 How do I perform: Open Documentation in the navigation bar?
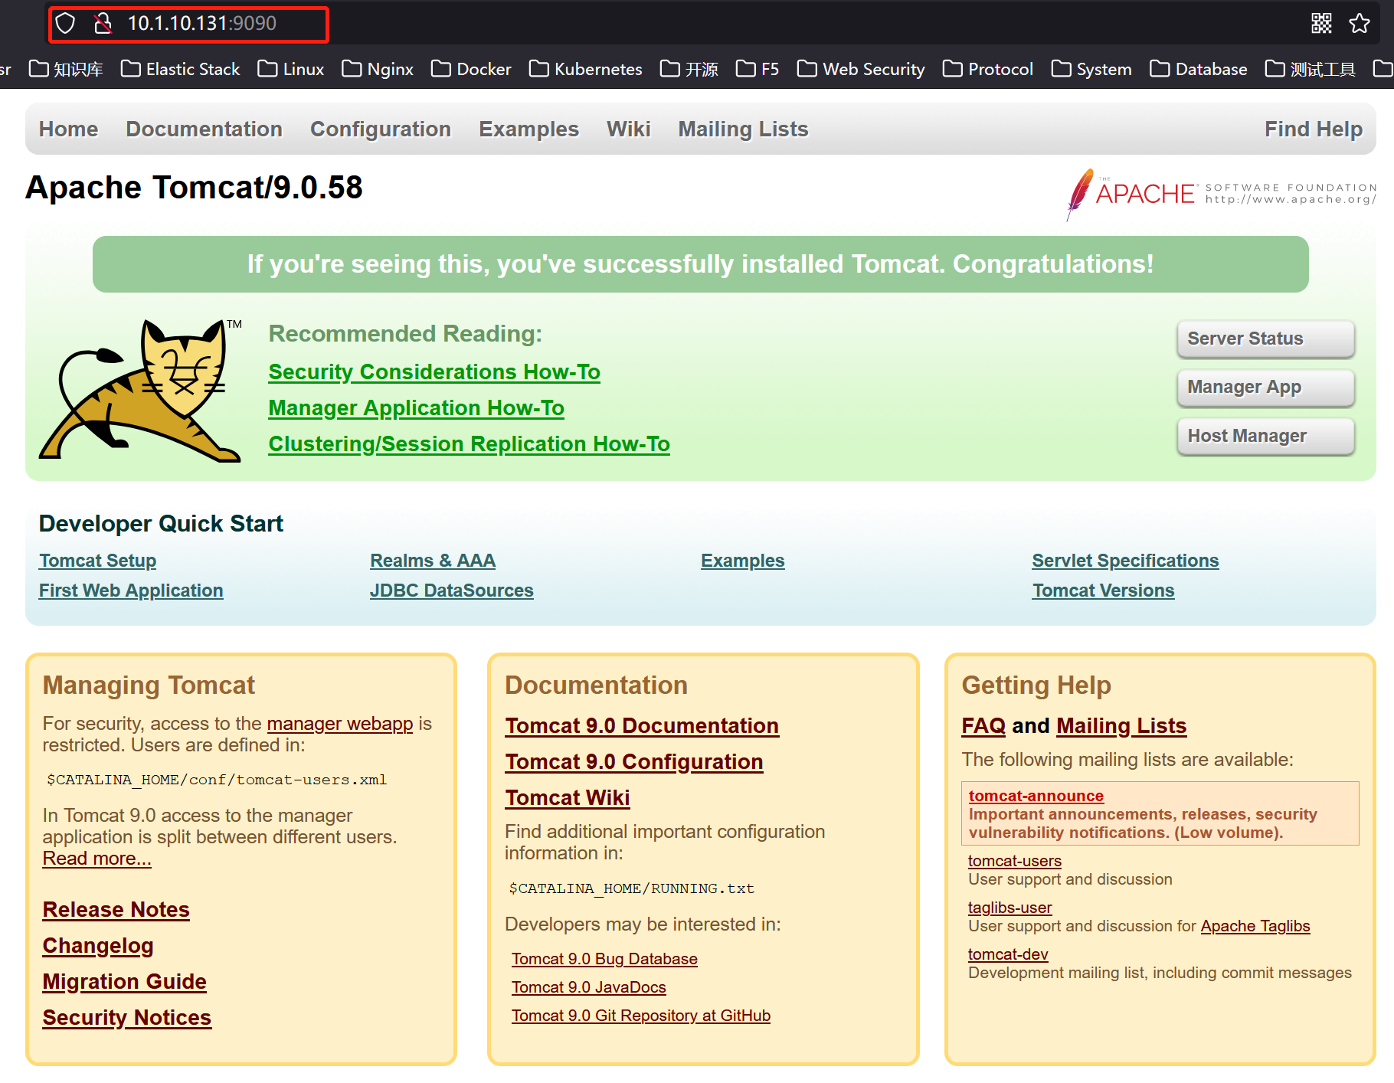[205, 129]
